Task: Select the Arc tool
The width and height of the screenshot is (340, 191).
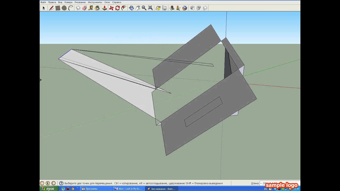Action: coord(70,8)
